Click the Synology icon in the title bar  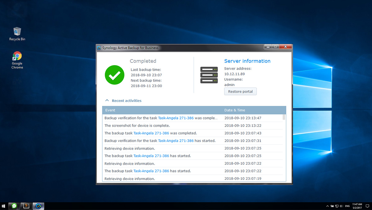click(x=99, y=48)
